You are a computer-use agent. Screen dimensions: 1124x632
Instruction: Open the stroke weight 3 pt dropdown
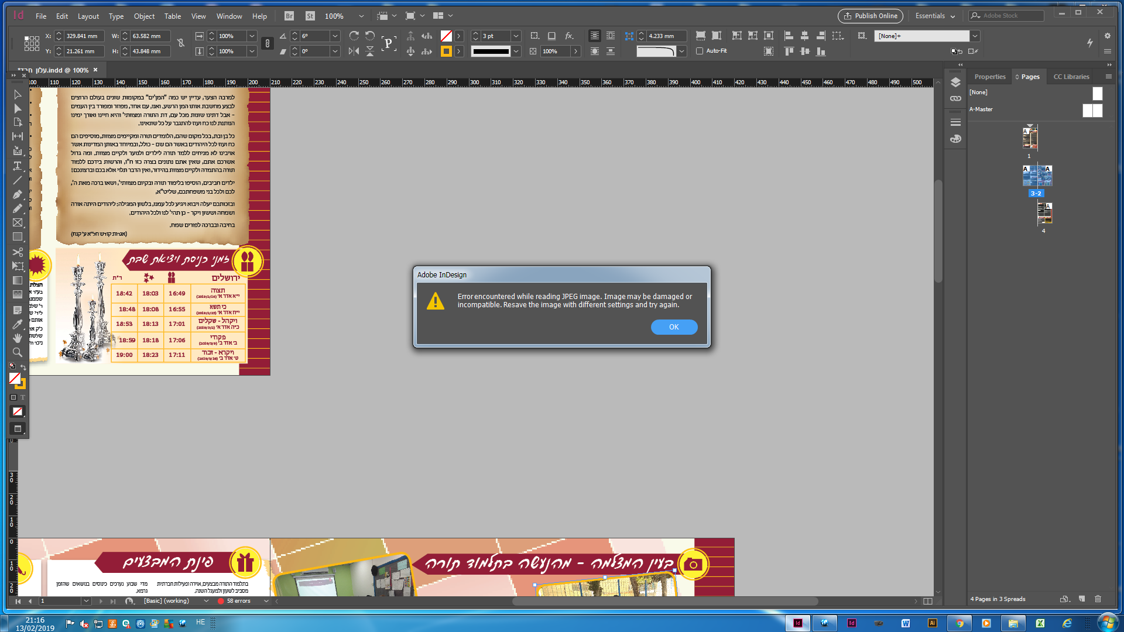coord(516,36)
